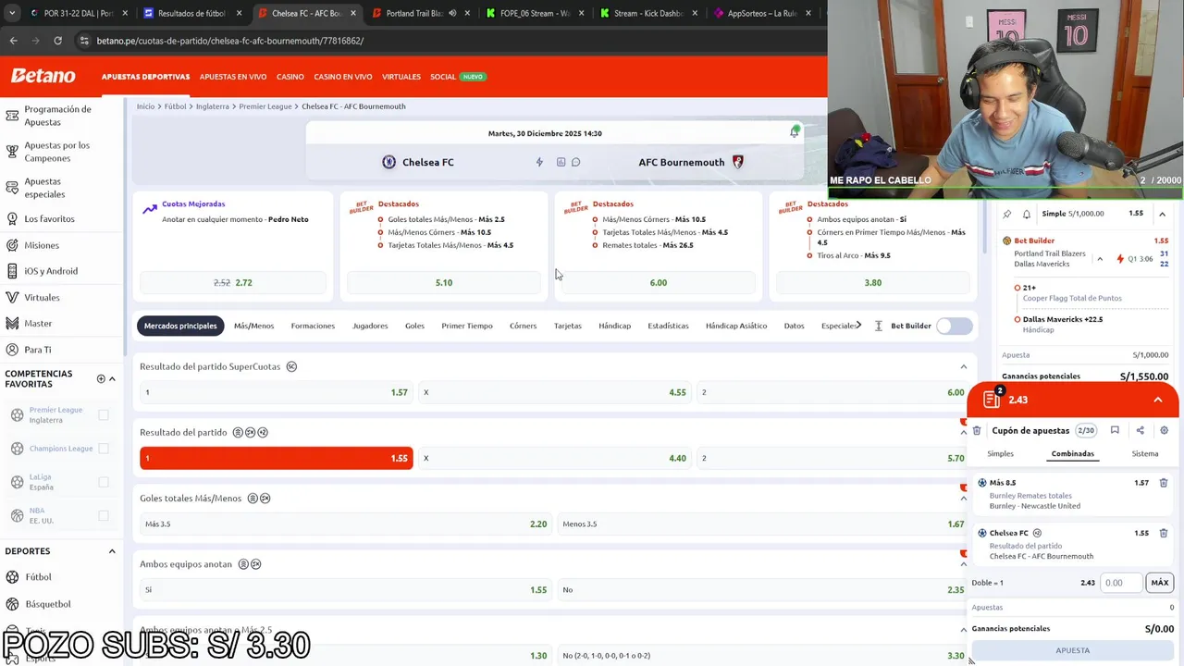
Task: Open Virtuales sidebar icon
Action: pos(12,298)
